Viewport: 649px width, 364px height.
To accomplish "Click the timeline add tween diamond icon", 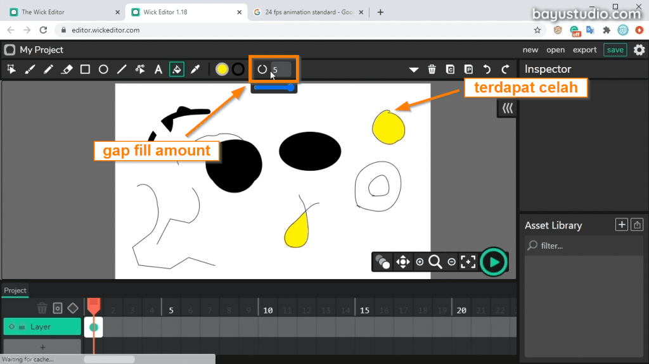I will 73,308.
